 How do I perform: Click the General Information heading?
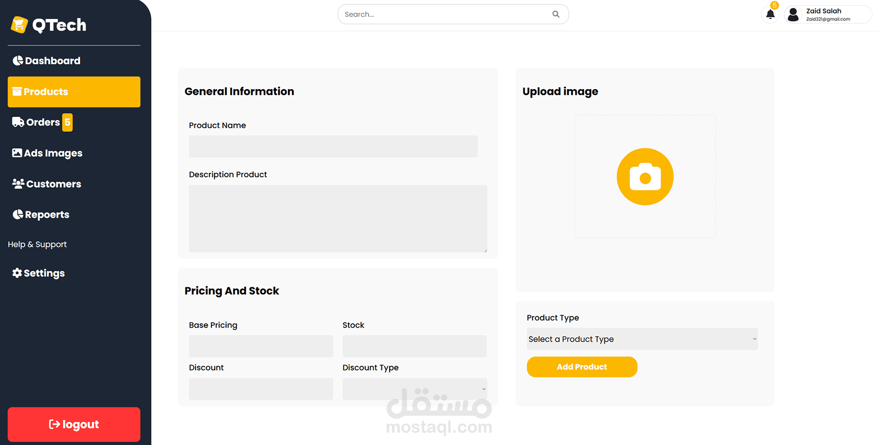click(239, 91)
